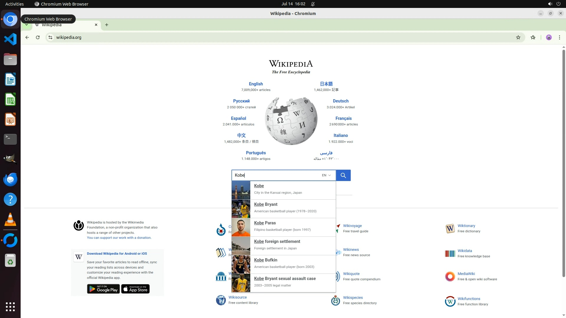Open the site information icon in address bar
The height and width of the screenshot is (318, 566).
(50, 37)
